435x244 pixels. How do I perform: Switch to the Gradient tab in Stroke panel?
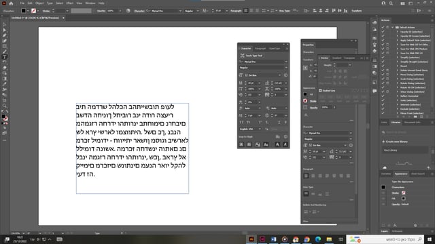point(337,58)
